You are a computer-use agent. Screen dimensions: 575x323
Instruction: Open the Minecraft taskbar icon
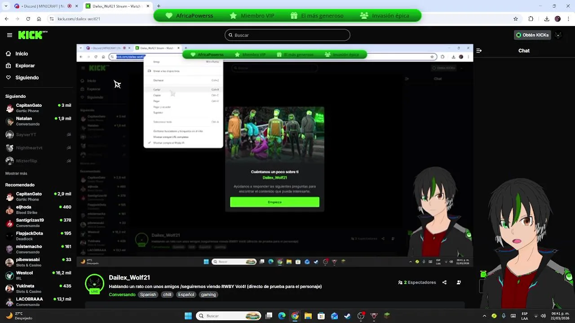(387, 316)
